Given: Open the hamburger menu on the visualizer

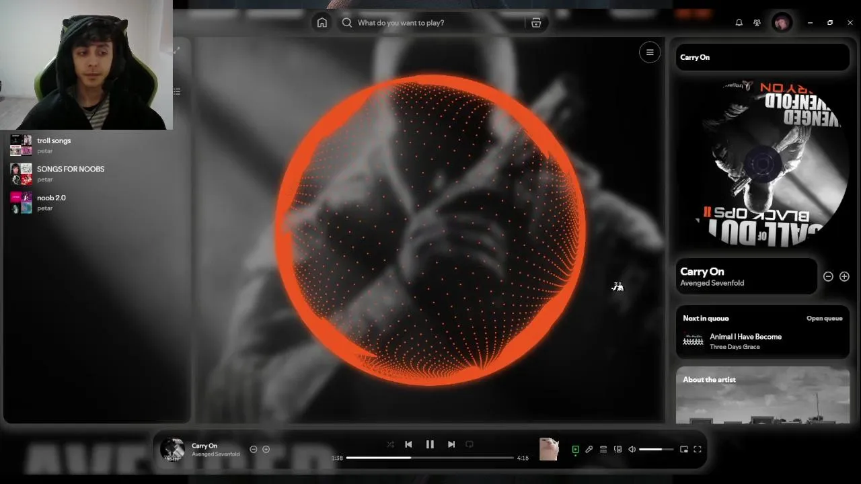Looking at the screenshot, I should point(650,52).
